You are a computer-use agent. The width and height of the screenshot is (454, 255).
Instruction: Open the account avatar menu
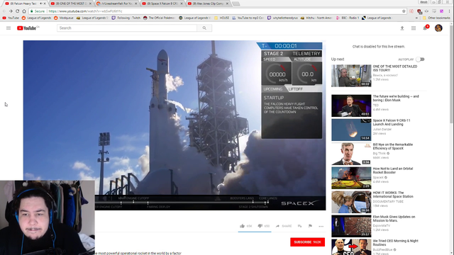coord(438,28)
